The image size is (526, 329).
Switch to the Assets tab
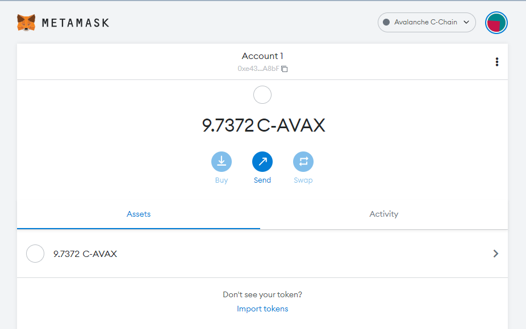click(x=139, y=214)
